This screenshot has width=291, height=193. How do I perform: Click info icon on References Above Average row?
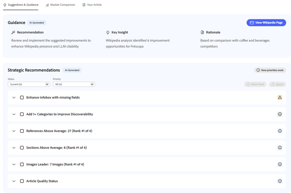pos(279,131)
